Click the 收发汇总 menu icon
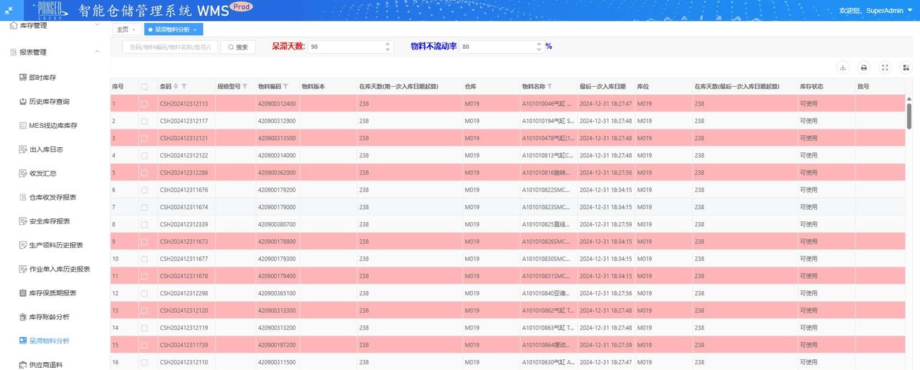Viewport: 920px width, 370px height. tap(23, 173)
